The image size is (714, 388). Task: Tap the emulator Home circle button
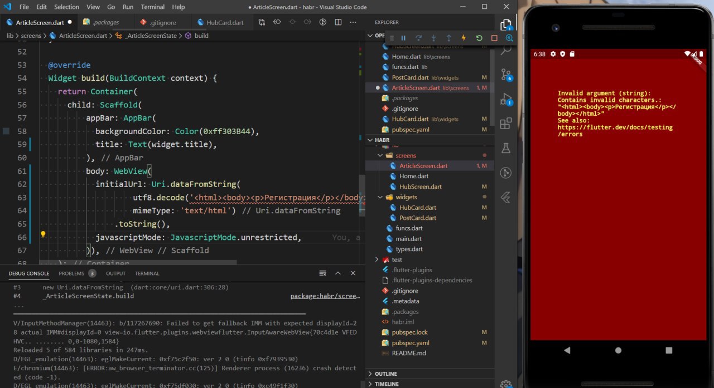pyautogui.click(x=618, y=350)
